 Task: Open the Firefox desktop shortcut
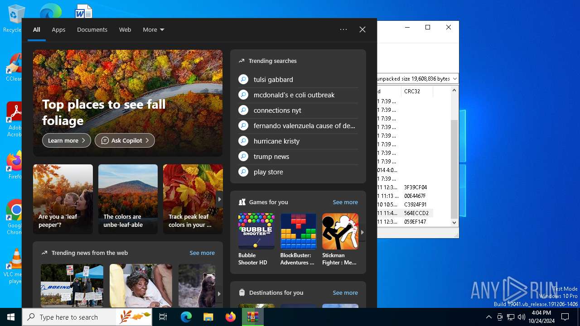point(14,165)
